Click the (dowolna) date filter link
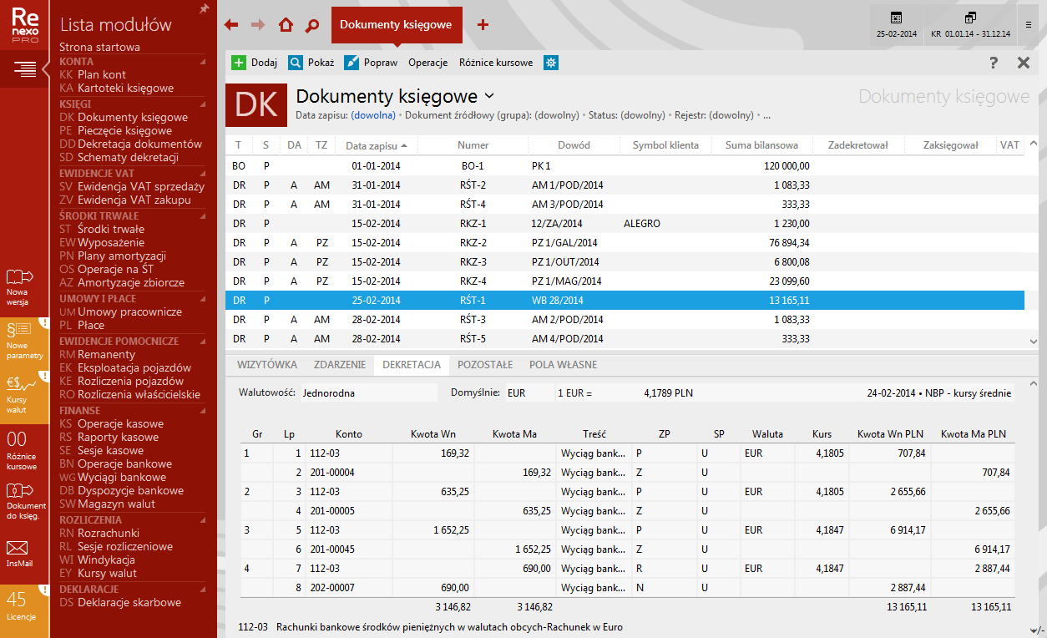Viewport: 1047px width, 638px height. click(x=372, y=115)
